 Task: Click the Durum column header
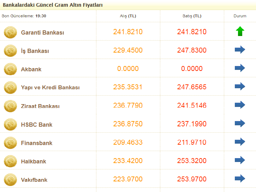click(240, 16)
